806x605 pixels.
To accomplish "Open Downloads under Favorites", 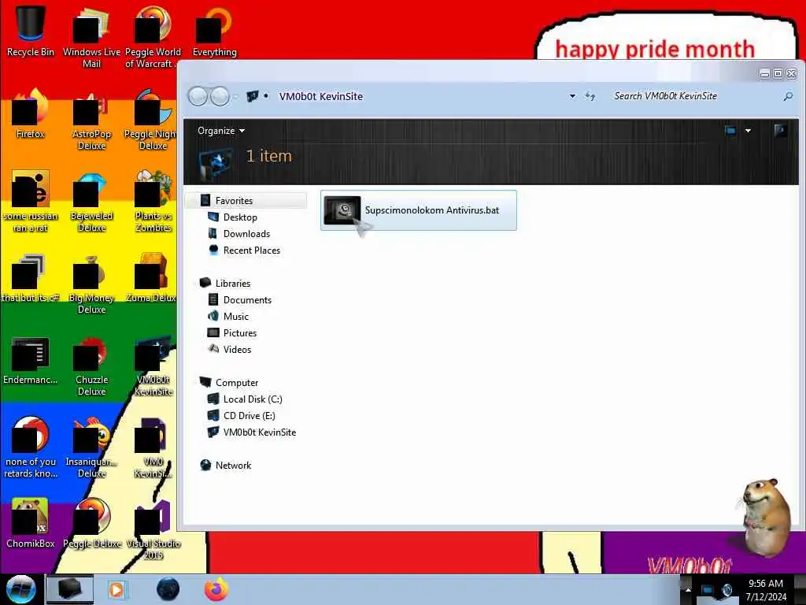I will (246, 233).
